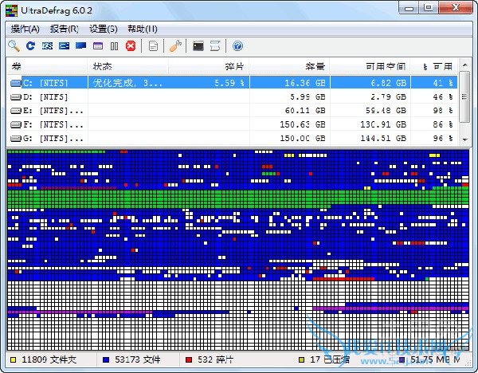
Task: Click the Analyze magnifier icon
Action: pos(14,46)
